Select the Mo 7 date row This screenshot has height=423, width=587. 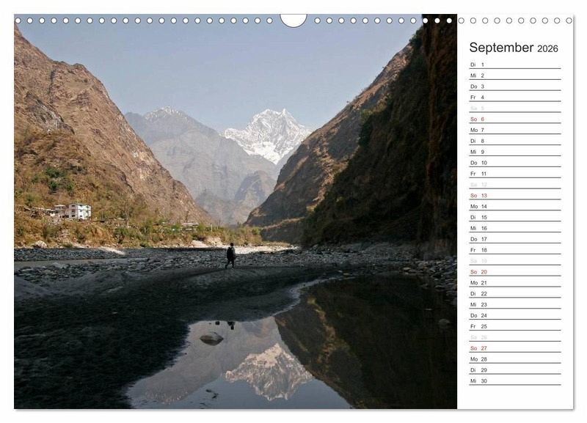pos(515,130)
